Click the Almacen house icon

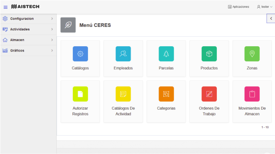pyautogui.click(x=5, y=40)
